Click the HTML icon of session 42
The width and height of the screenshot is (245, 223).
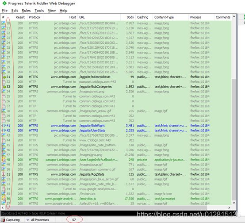click(x=4, y=131)
